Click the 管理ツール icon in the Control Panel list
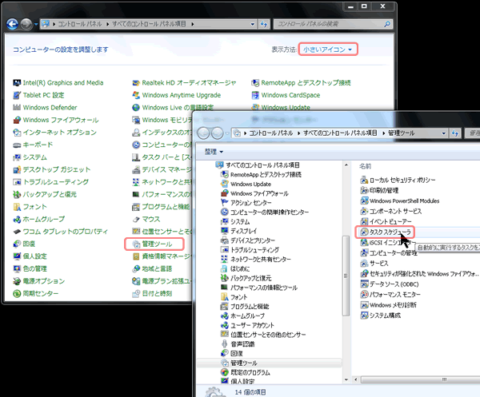 tap(136, 244)
